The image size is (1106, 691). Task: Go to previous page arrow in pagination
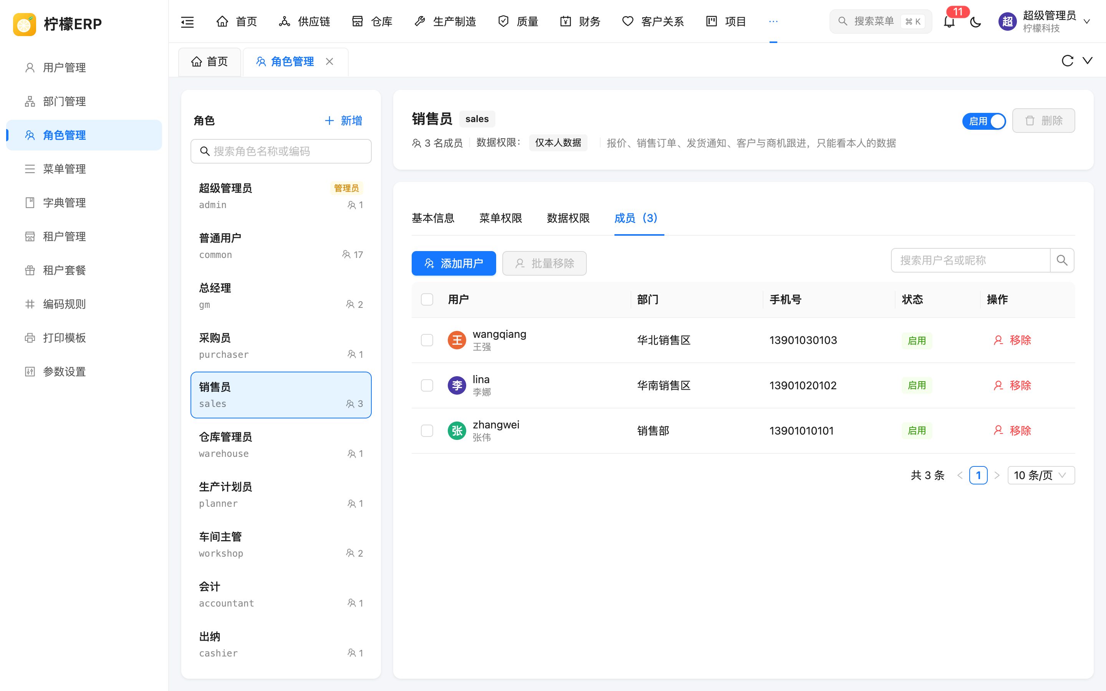pyautogui.click(x=960, y=475)
